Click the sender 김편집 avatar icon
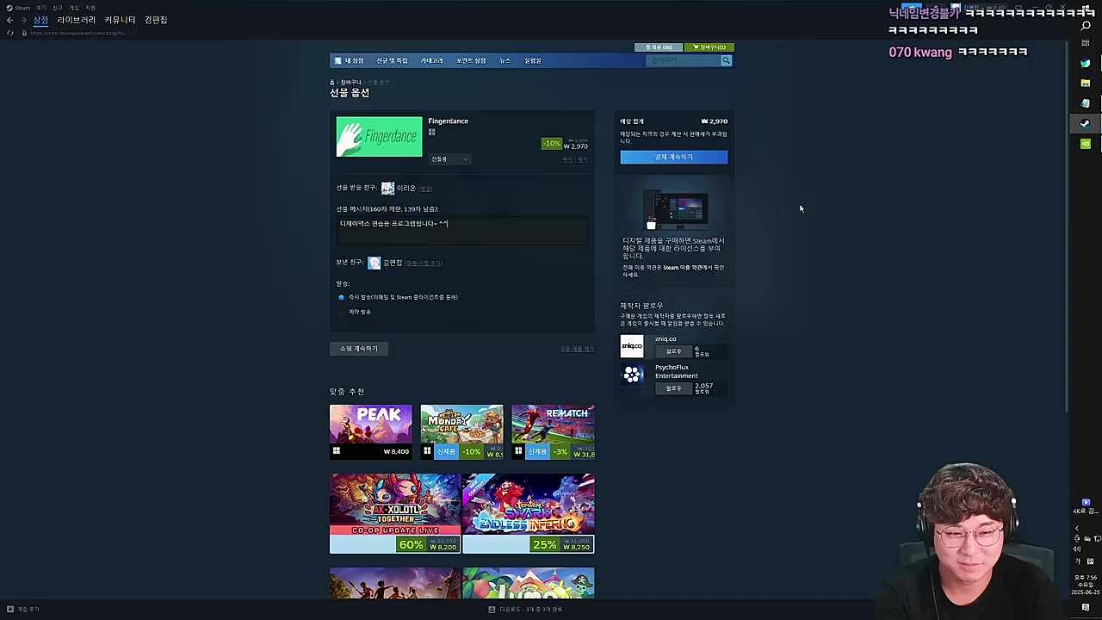1102x620 pixels. point(374,263)
